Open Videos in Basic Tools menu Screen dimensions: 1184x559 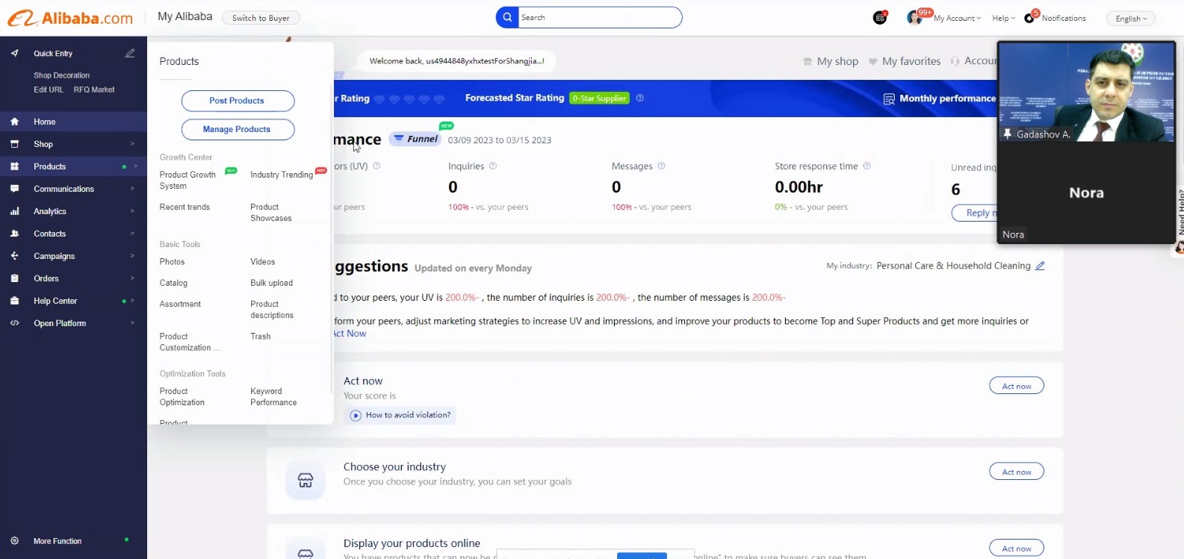pyautogui.click(x=263, y=262)
